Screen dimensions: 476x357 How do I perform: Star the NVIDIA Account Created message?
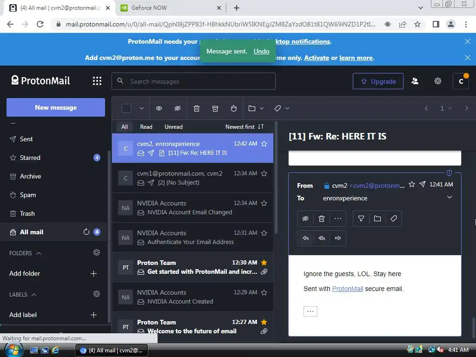pyautogui.click(x=264, y=292)
